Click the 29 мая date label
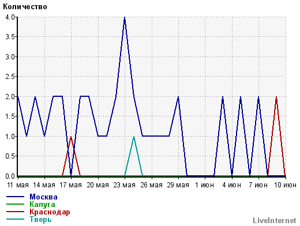Image resolution: width=300 pixels, height=226 pixels. click(178, 185)
